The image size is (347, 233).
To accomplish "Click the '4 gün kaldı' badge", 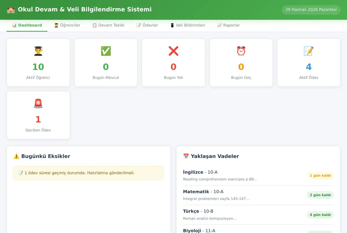I will (320, 215).
